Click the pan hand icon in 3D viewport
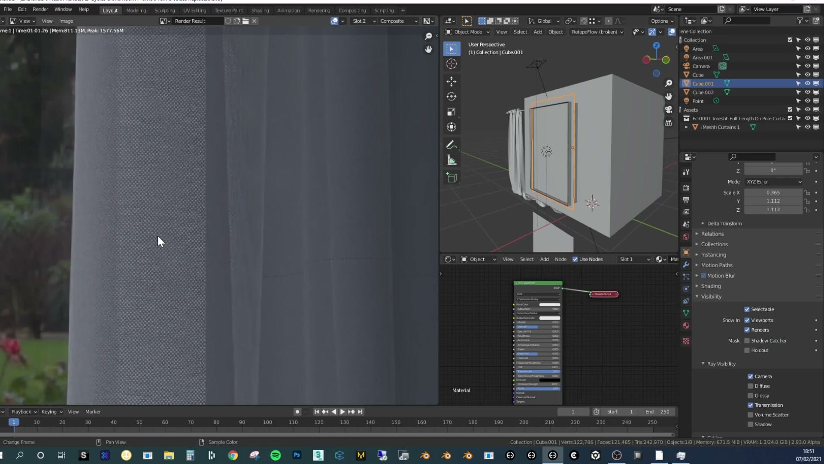Screen dimensions: 824x464 [669, 96]
